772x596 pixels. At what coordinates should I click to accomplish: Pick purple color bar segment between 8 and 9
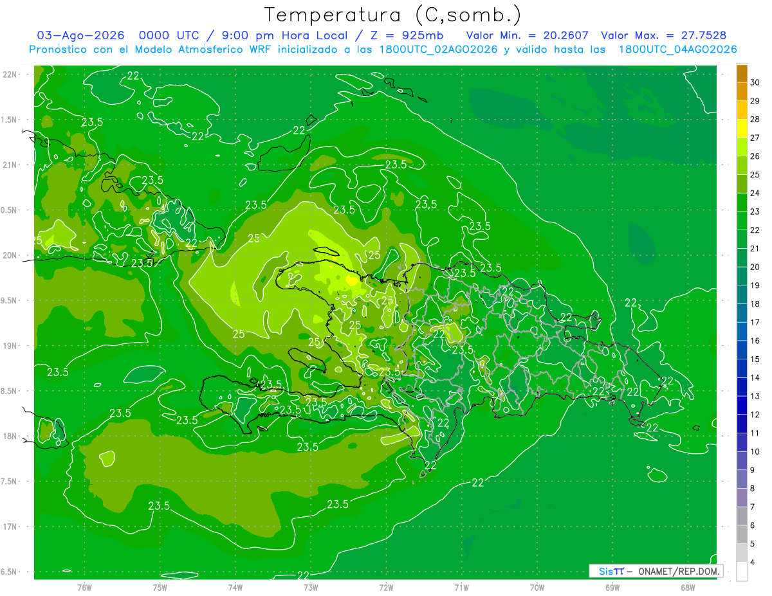[742, 480]
